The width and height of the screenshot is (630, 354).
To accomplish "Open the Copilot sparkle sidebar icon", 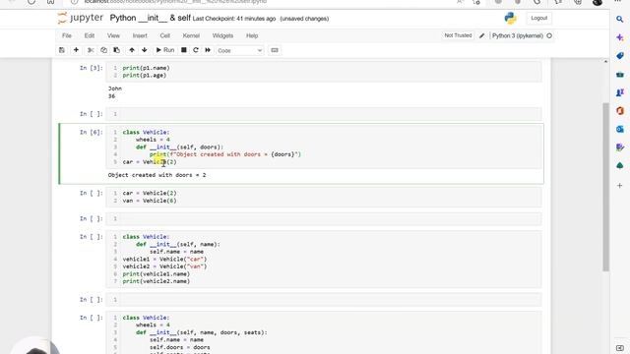I will [x=619, y=37].
